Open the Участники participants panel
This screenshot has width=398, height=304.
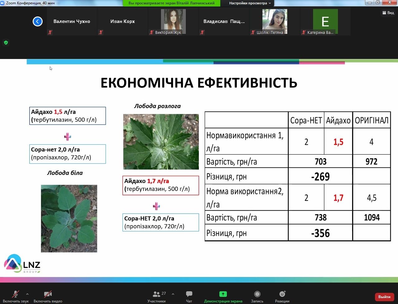(x=157, y=296)
